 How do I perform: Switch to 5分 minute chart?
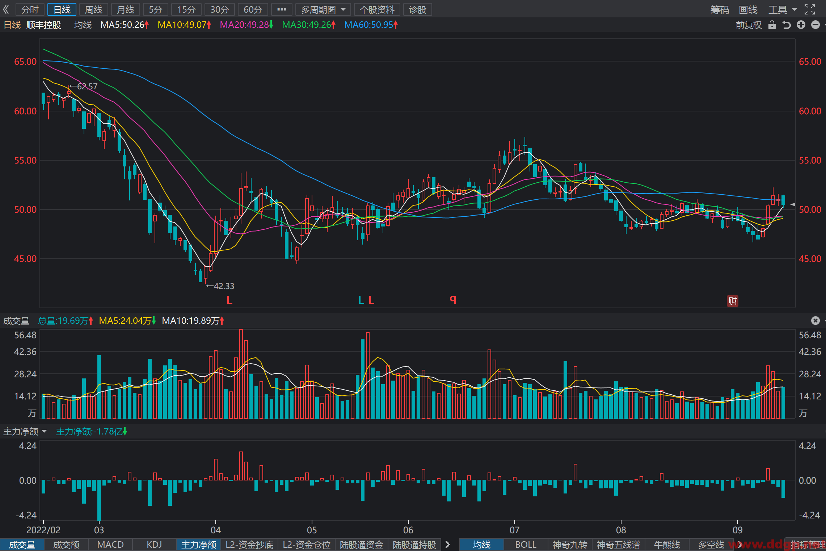(156, 9)
